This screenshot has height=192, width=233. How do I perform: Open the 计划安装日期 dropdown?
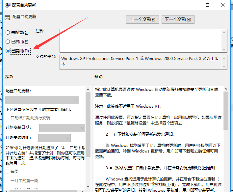[x=62, y=128]
